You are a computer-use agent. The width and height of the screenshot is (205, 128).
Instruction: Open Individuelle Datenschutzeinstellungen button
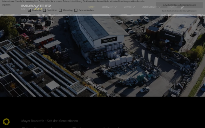point(179,5)
